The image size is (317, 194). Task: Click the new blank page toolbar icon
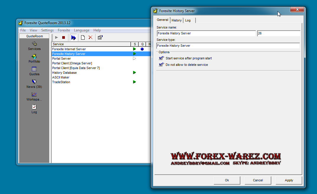[83, 38]
